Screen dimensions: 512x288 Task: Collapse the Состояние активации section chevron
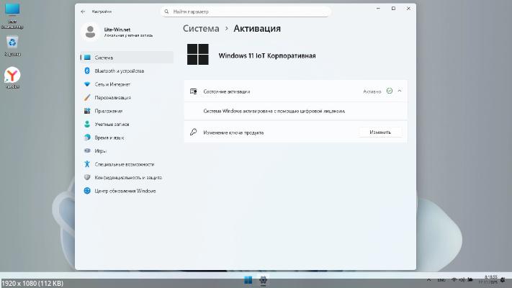[x=400, y=91]
